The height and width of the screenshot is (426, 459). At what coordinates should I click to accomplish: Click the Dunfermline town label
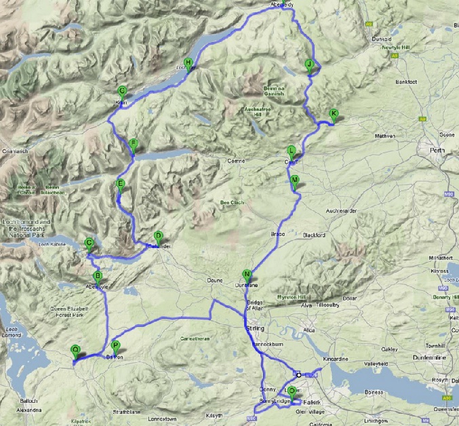click(x=429, y=357)
